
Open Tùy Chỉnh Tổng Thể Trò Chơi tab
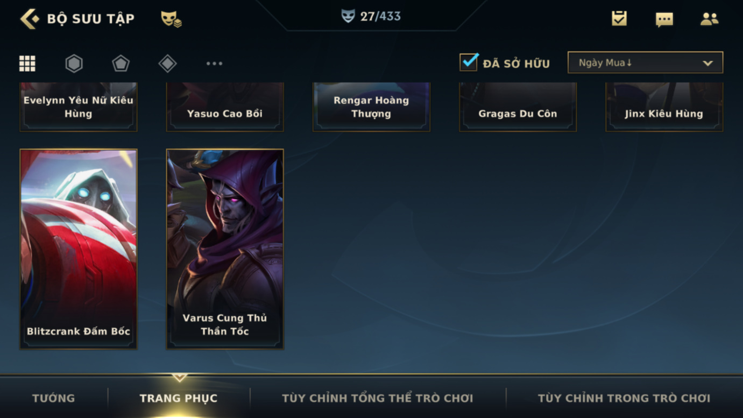(x=378, y=398)
